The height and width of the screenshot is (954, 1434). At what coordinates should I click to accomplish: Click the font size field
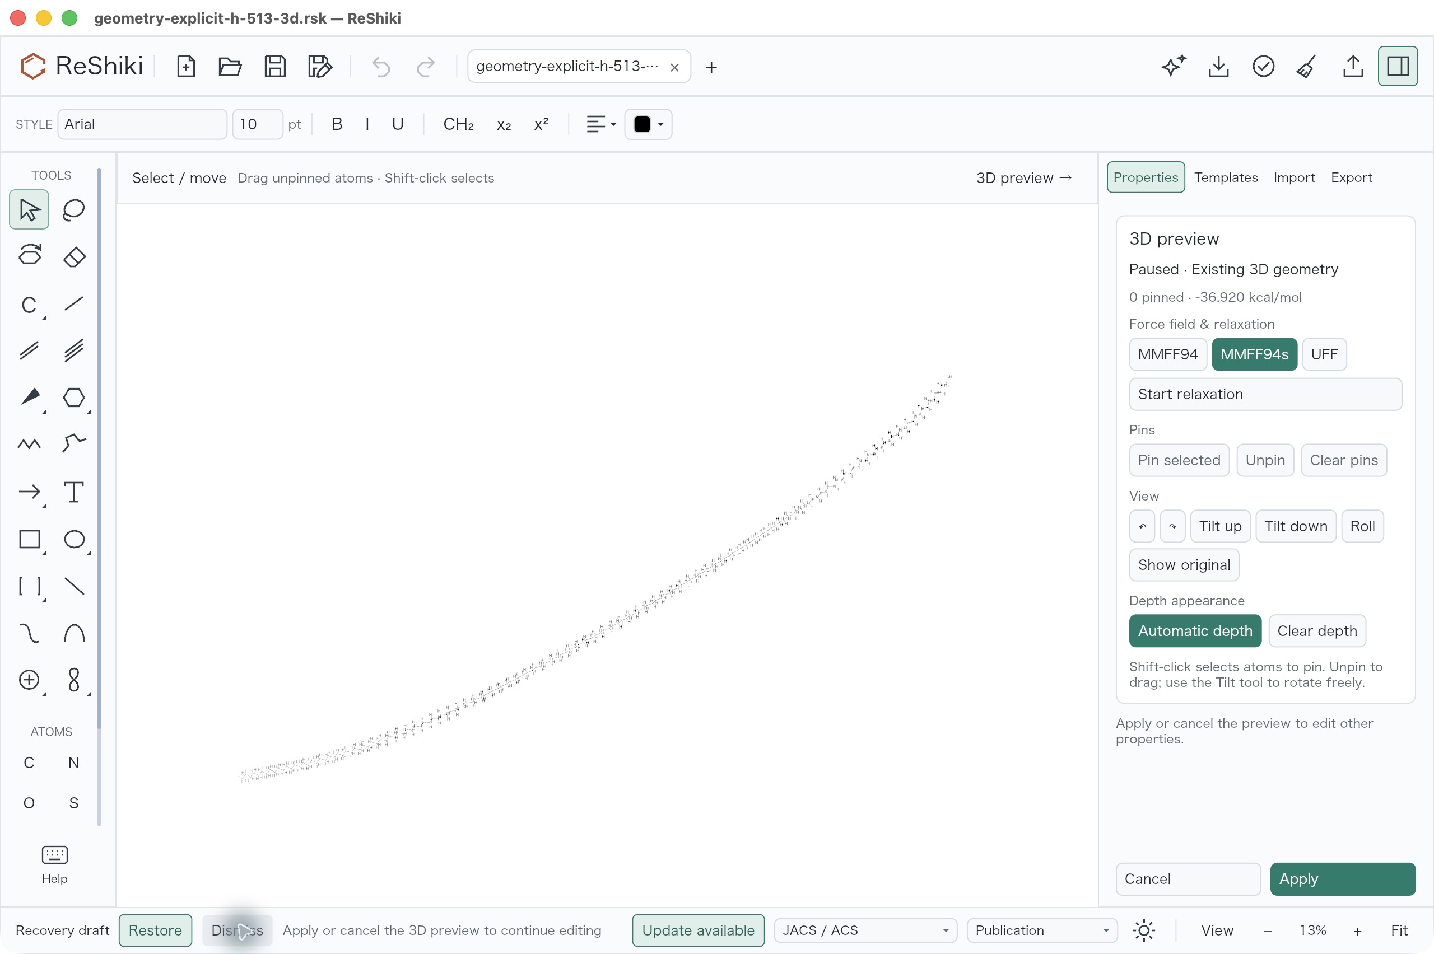[x=258, y=124]
